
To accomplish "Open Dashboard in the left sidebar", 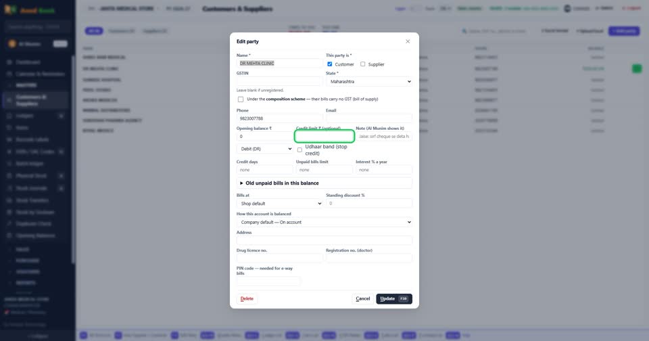I will pos(28,62).
